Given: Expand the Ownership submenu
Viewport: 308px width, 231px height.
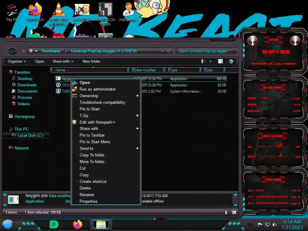Looking at the screenshot, I should (x=106, y=96).
